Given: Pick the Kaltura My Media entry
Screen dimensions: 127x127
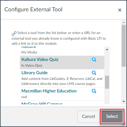Looking at the screenshot, I should [x=62, y=51].
